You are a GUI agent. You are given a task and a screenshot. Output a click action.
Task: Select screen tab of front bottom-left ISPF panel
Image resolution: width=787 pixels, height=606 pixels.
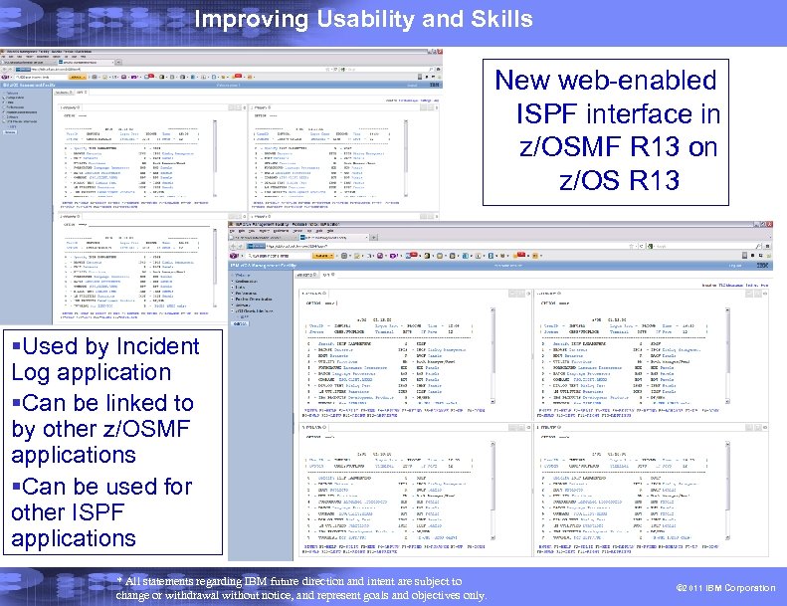pyautogui.click(x=313, y=427)
